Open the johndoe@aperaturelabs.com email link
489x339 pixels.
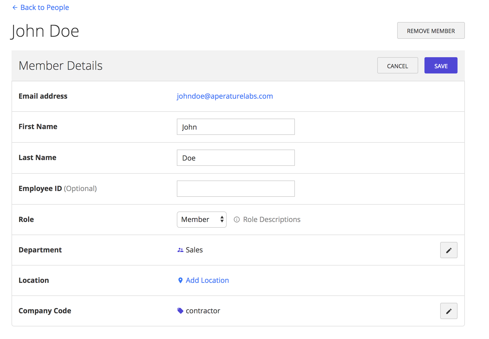[225, 96]
